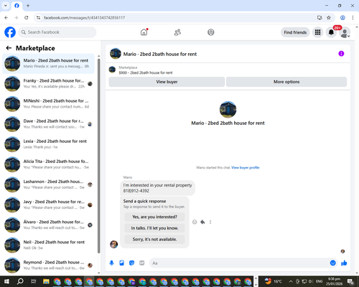Open Lexia conversation in list
The width and height of the screenshot is (359, 287).
tap(49, 144)
